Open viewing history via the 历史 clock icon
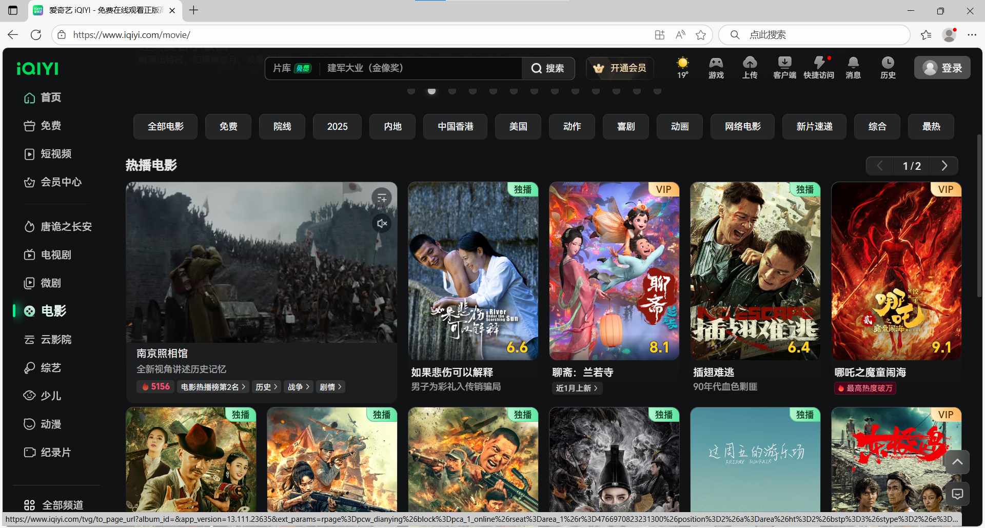Image resolution: width=985 pixels, height=528 pixels. 888,68
